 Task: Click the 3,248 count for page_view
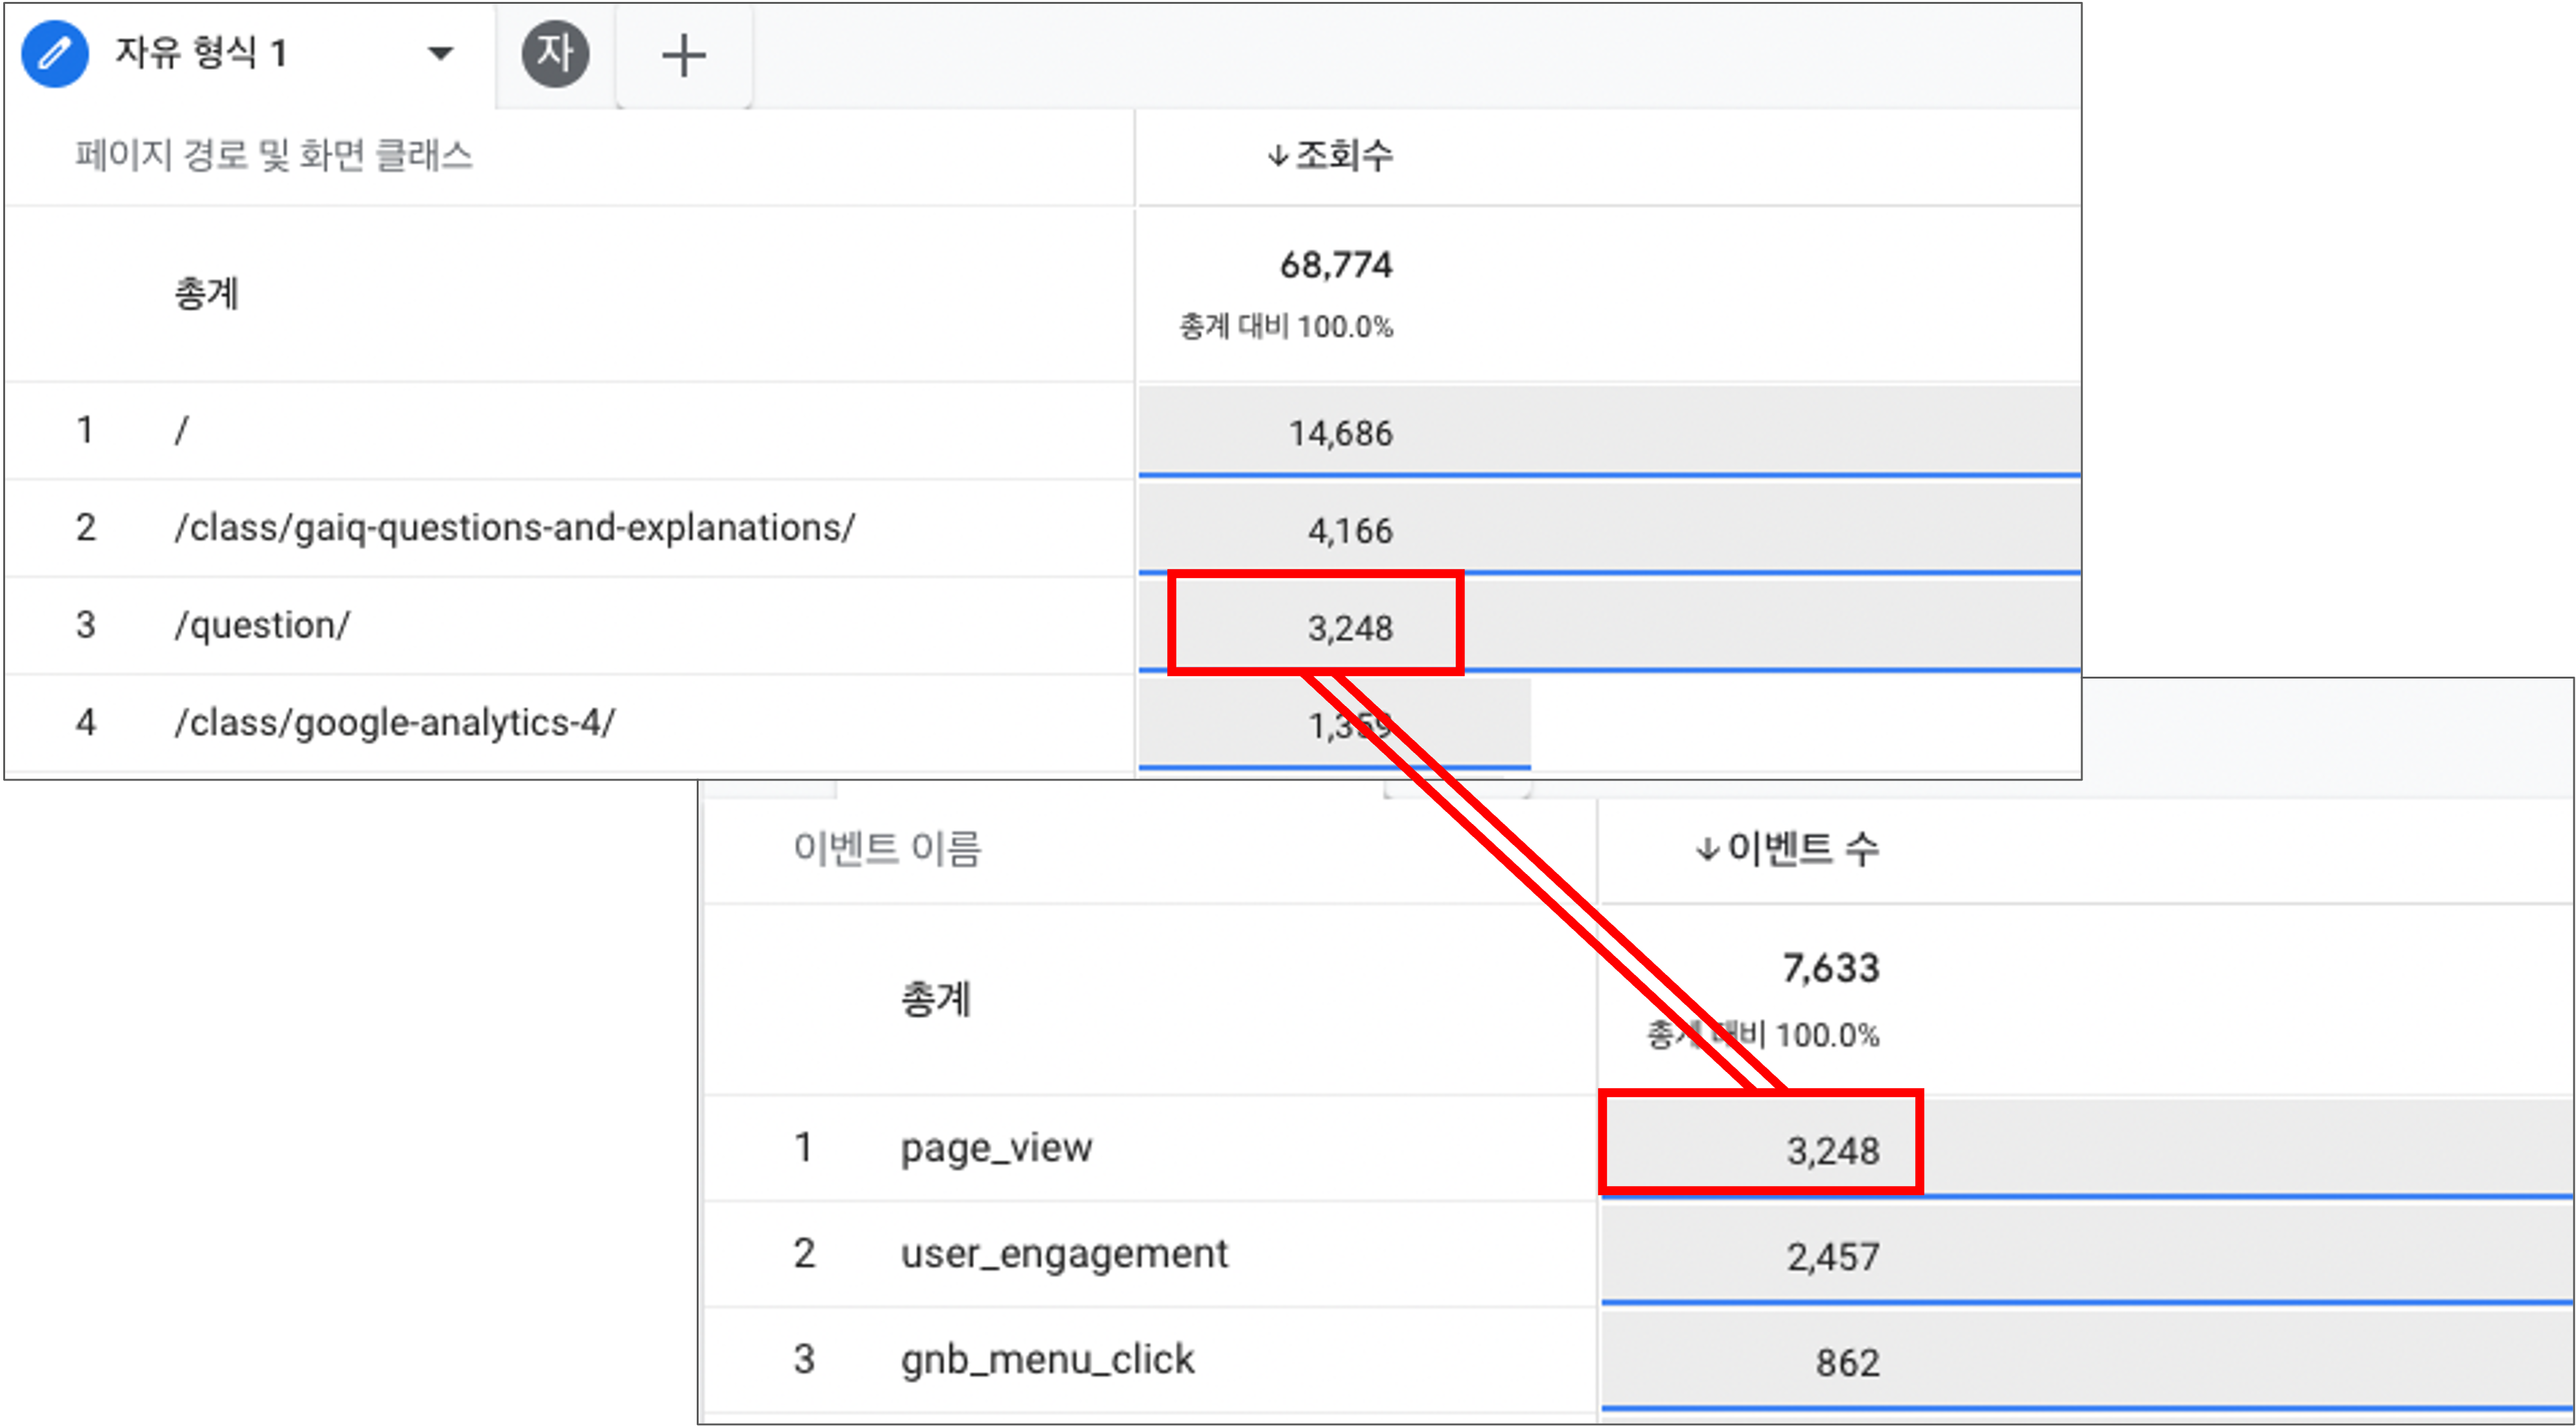pos(1833,1151)
